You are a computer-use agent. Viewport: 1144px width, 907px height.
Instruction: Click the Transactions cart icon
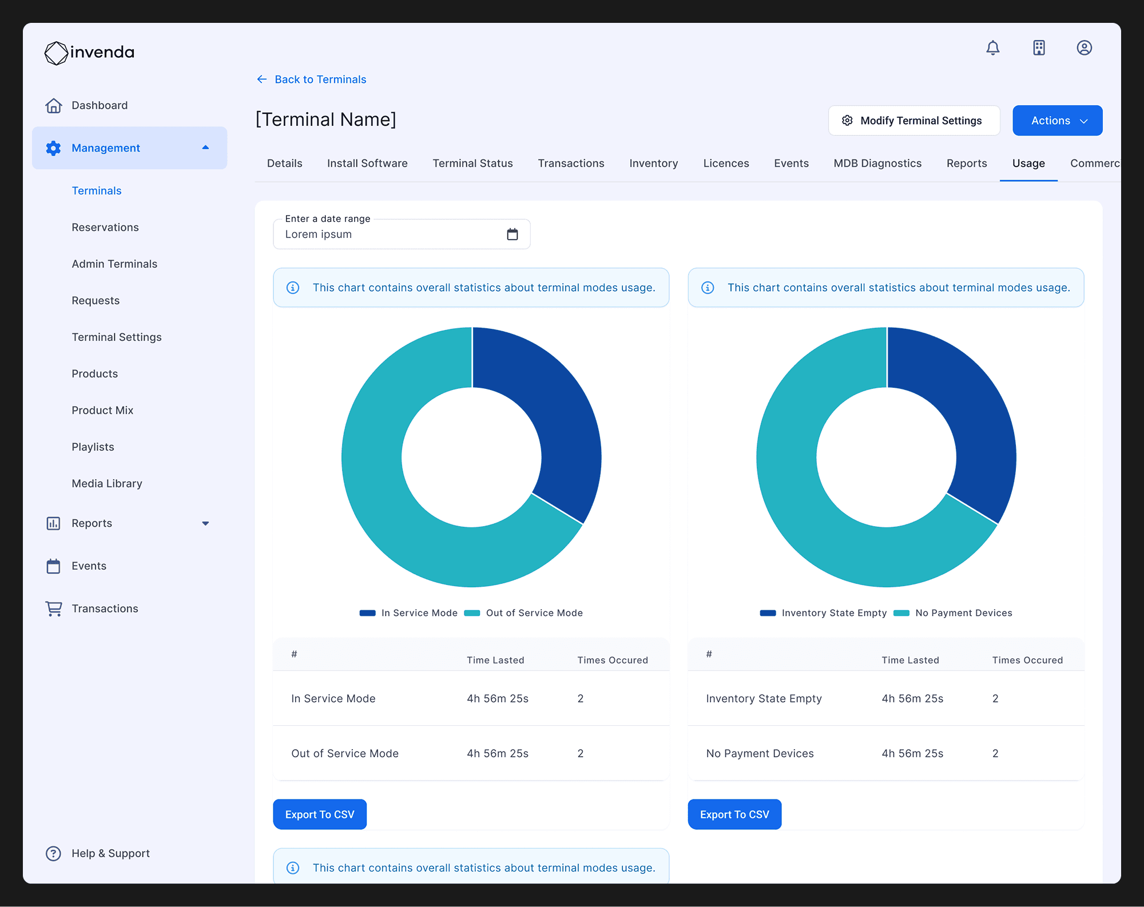pyautogui.click(x=53, y=608)
